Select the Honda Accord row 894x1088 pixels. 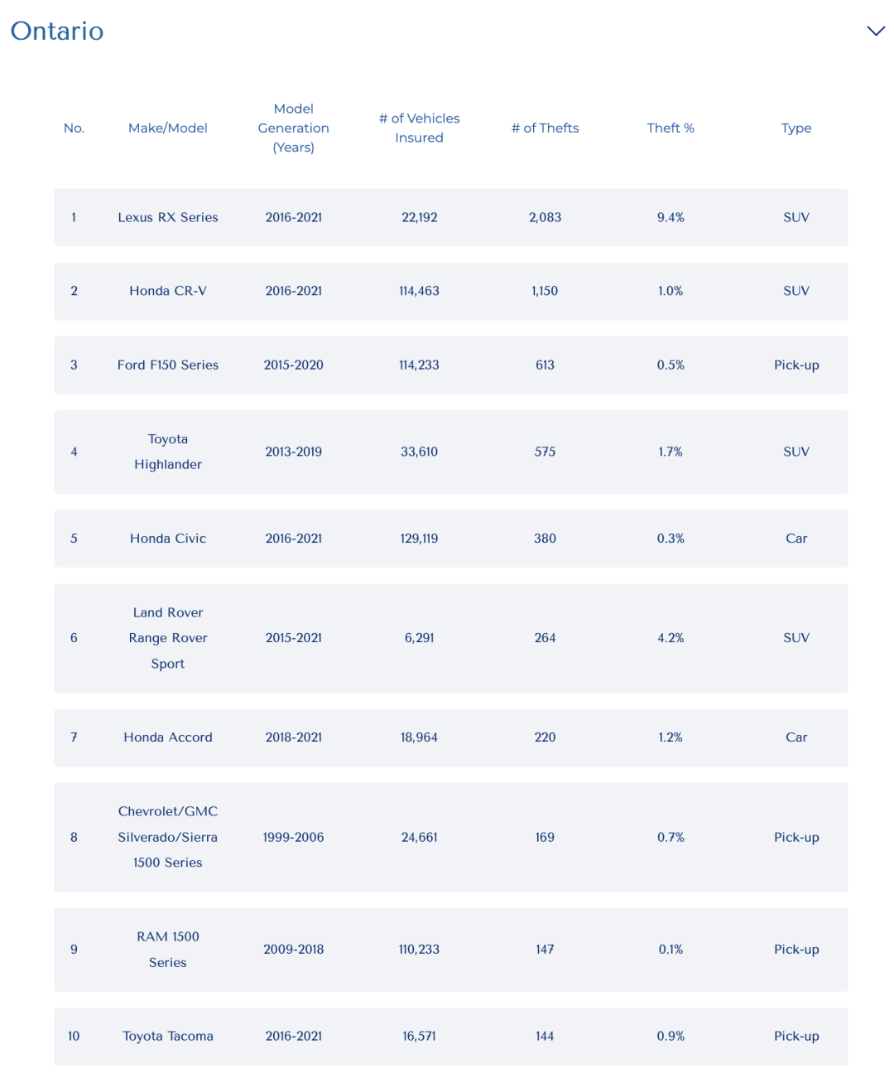pos(451,737)
